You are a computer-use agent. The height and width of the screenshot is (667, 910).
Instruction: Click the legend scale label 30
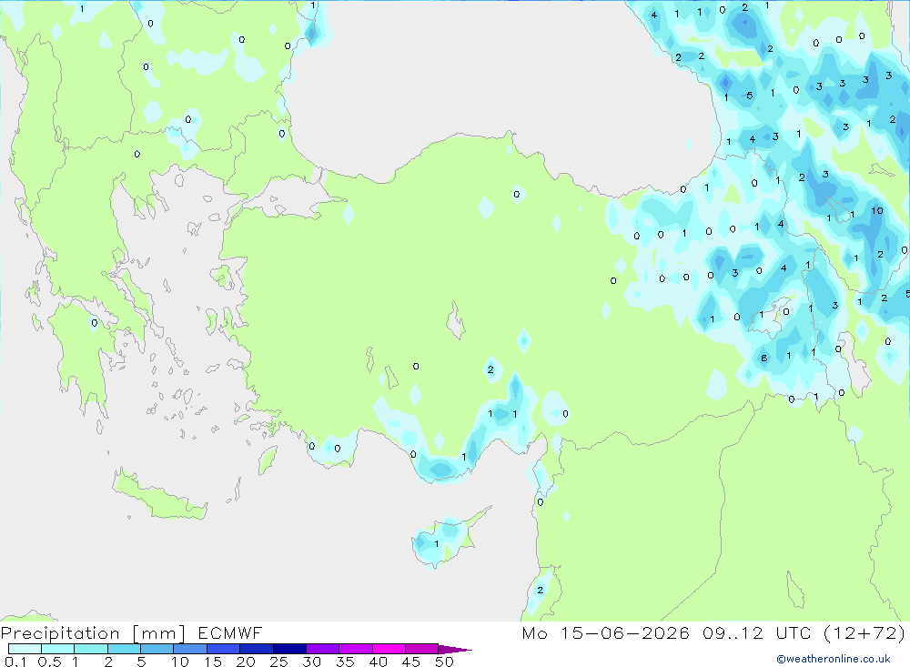(x=312, y=662)
